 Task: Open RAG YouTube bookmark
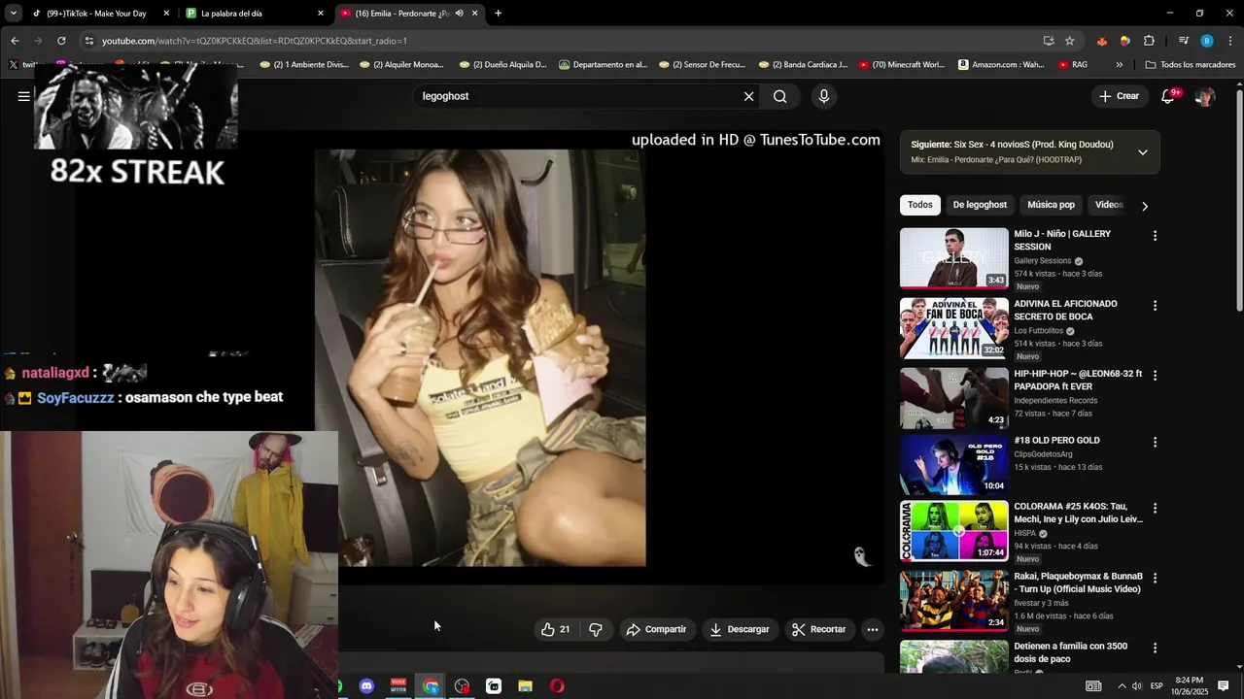pos(1073,65)
